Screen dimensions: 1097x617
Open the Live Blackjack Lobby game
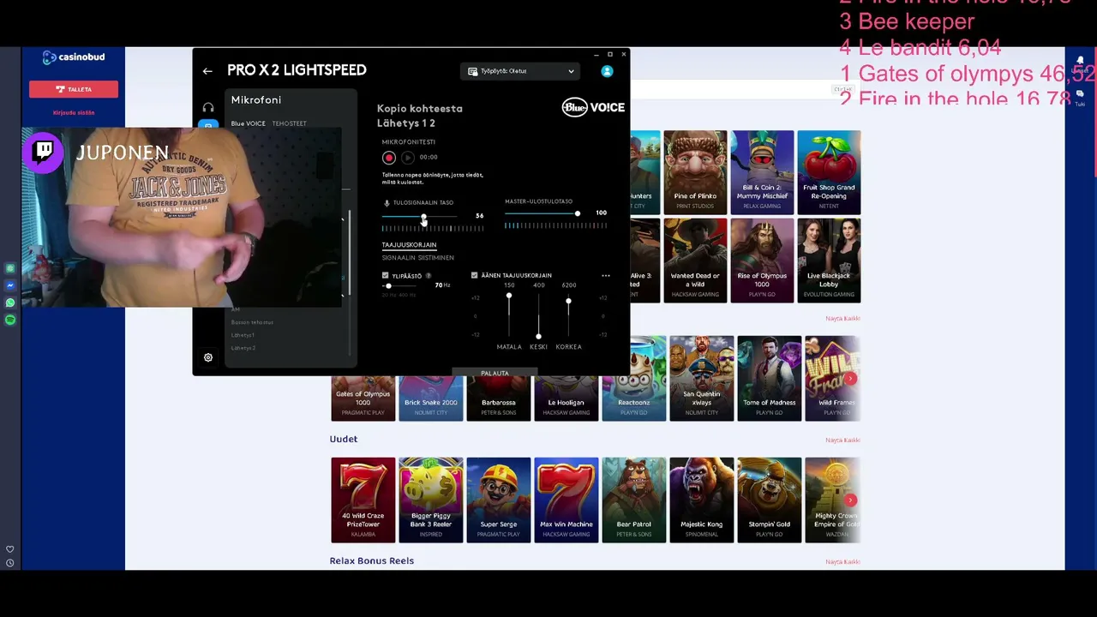[829, 261]
